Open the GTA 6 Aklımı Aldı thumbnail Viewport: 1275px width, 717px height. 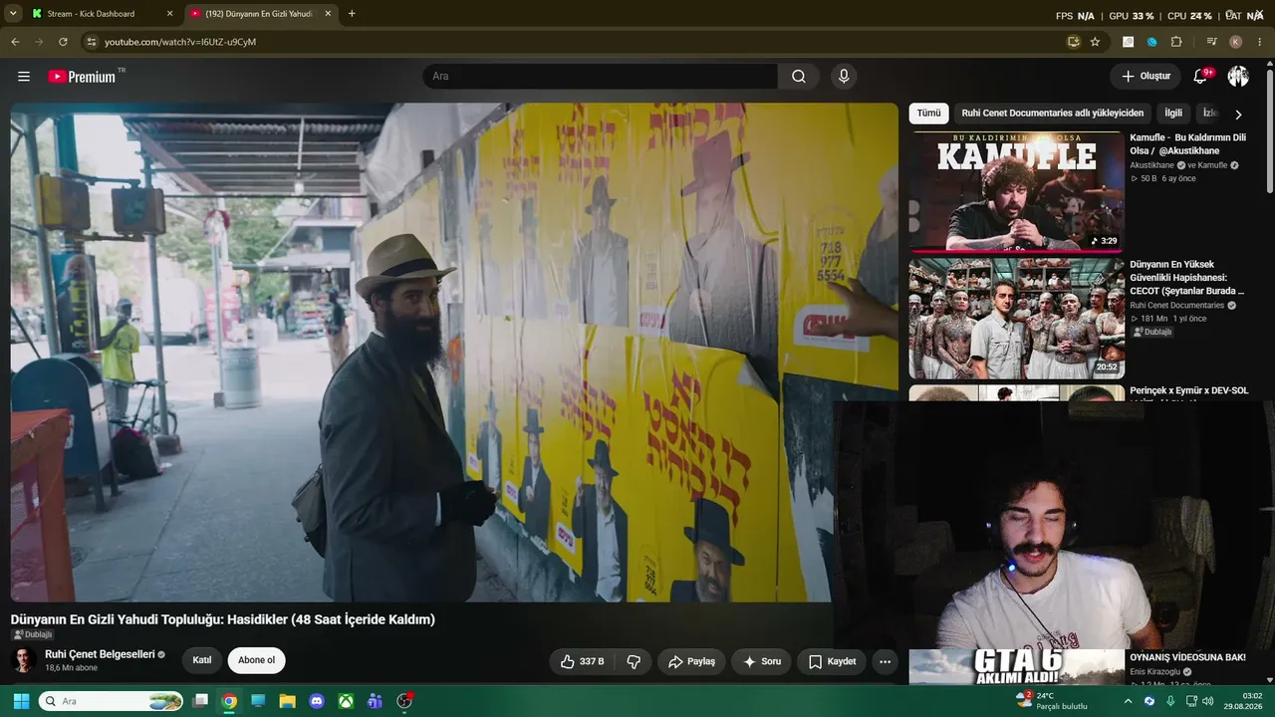(x=1016, y=667)
